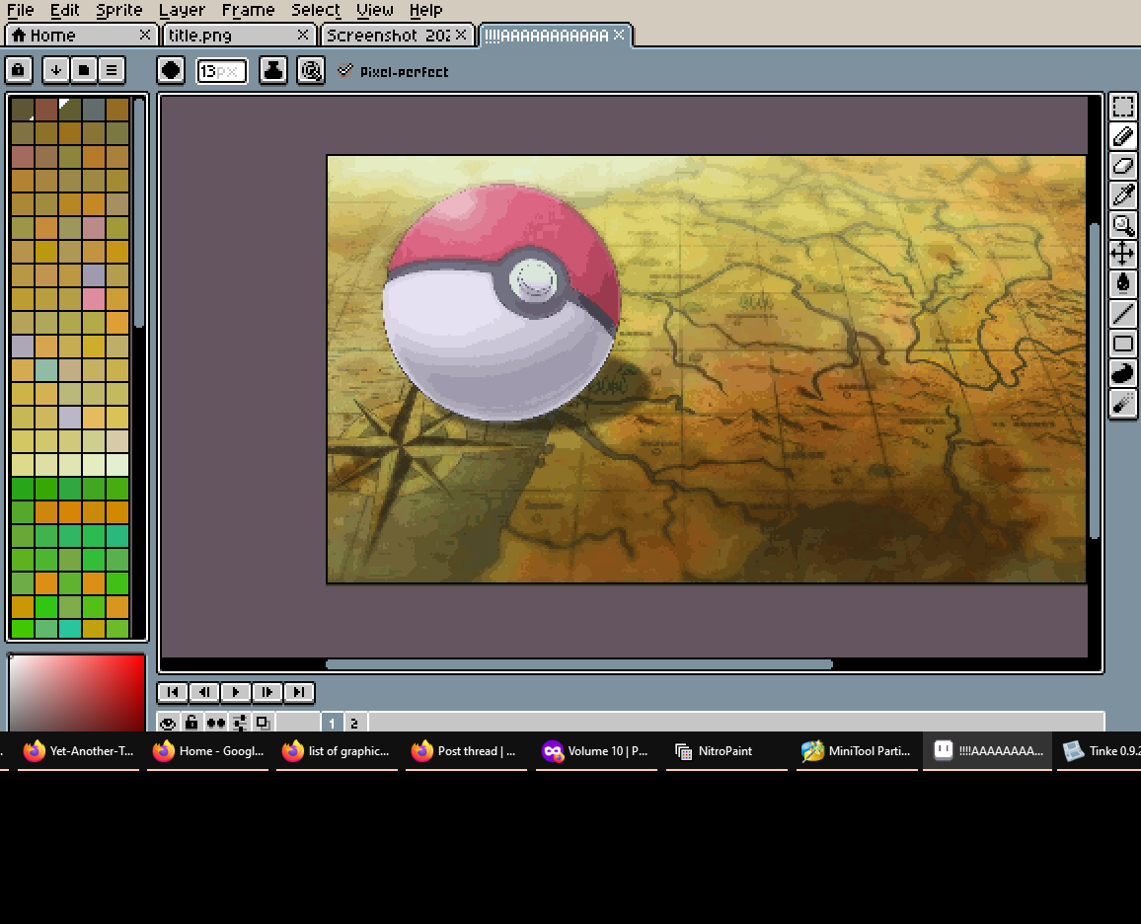Select the Zoom magnifier tool

coord(1123,225)
